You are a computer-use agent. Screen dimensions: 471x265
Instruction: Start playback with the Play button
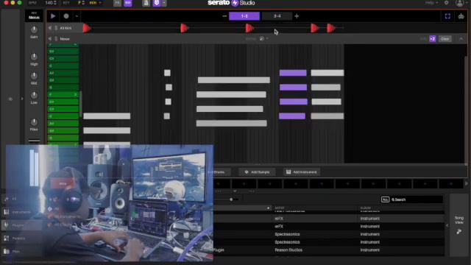[x=53, y=16]
